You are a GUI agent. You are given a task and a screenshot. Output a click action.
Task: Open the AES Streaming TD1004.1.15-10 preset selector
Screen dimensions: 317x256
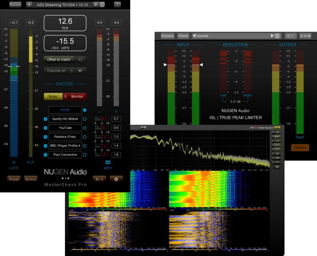pyautogui.click(x=63, y=5)
